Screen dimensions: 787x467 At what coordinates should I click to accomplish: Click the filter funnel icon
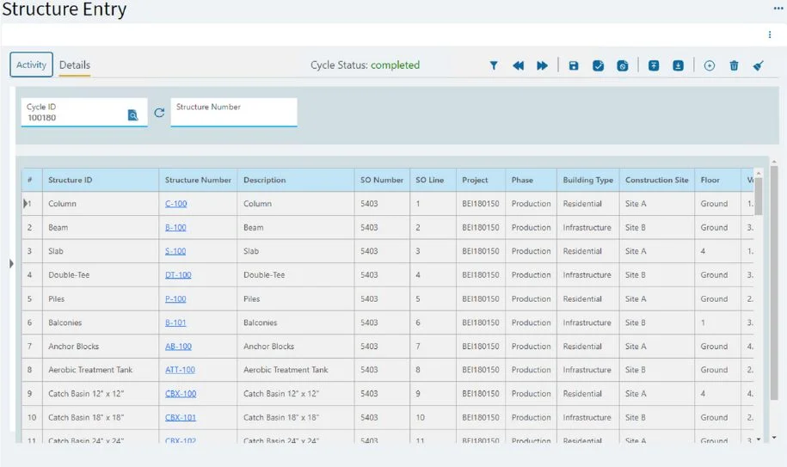(x=494, y=65)
